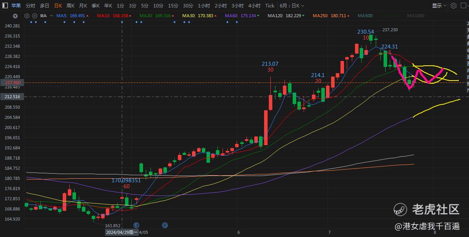Switch to the 2小时 two-hour chart
This screenshot has width=469, height=237.
click(221, 6)
